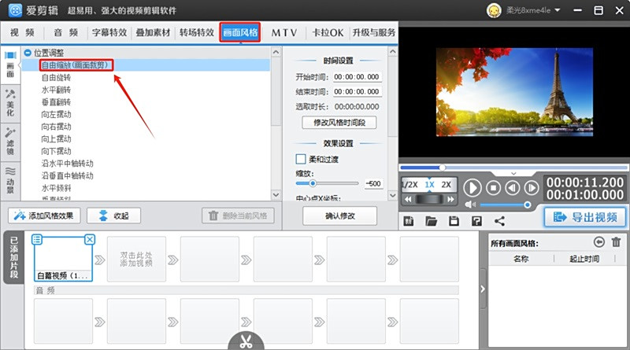The width and height of the screenshot is (630, 350).
Task: Click 修改风格时间段 button
Action: 339,123
